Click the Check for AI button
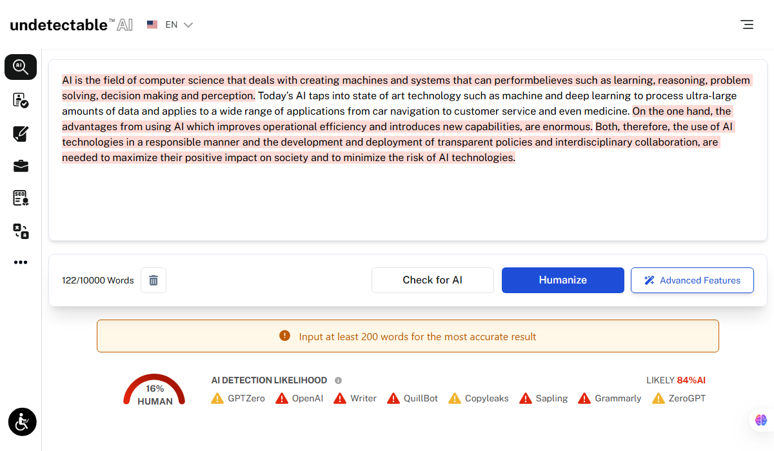Image resolution: width=774 pixels, height=451 pixels. pos(433,280)
